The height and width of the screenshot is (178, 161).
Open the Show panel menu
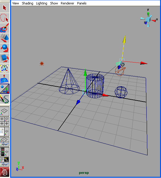(54, 3)
